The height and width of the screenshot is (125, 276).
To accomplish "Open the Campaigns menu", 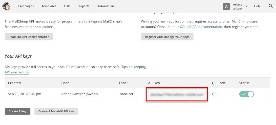I will (26, 6).
